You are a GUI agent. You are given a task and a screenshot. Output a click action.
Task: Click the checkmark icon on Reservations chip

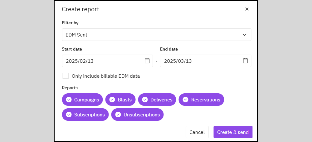pyautogui.click(x=185, y=100)
